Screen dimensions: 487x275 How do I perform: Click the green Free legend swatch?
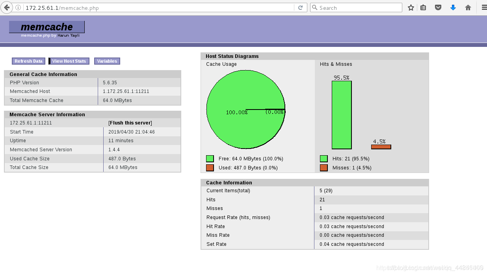pos(210,159)
